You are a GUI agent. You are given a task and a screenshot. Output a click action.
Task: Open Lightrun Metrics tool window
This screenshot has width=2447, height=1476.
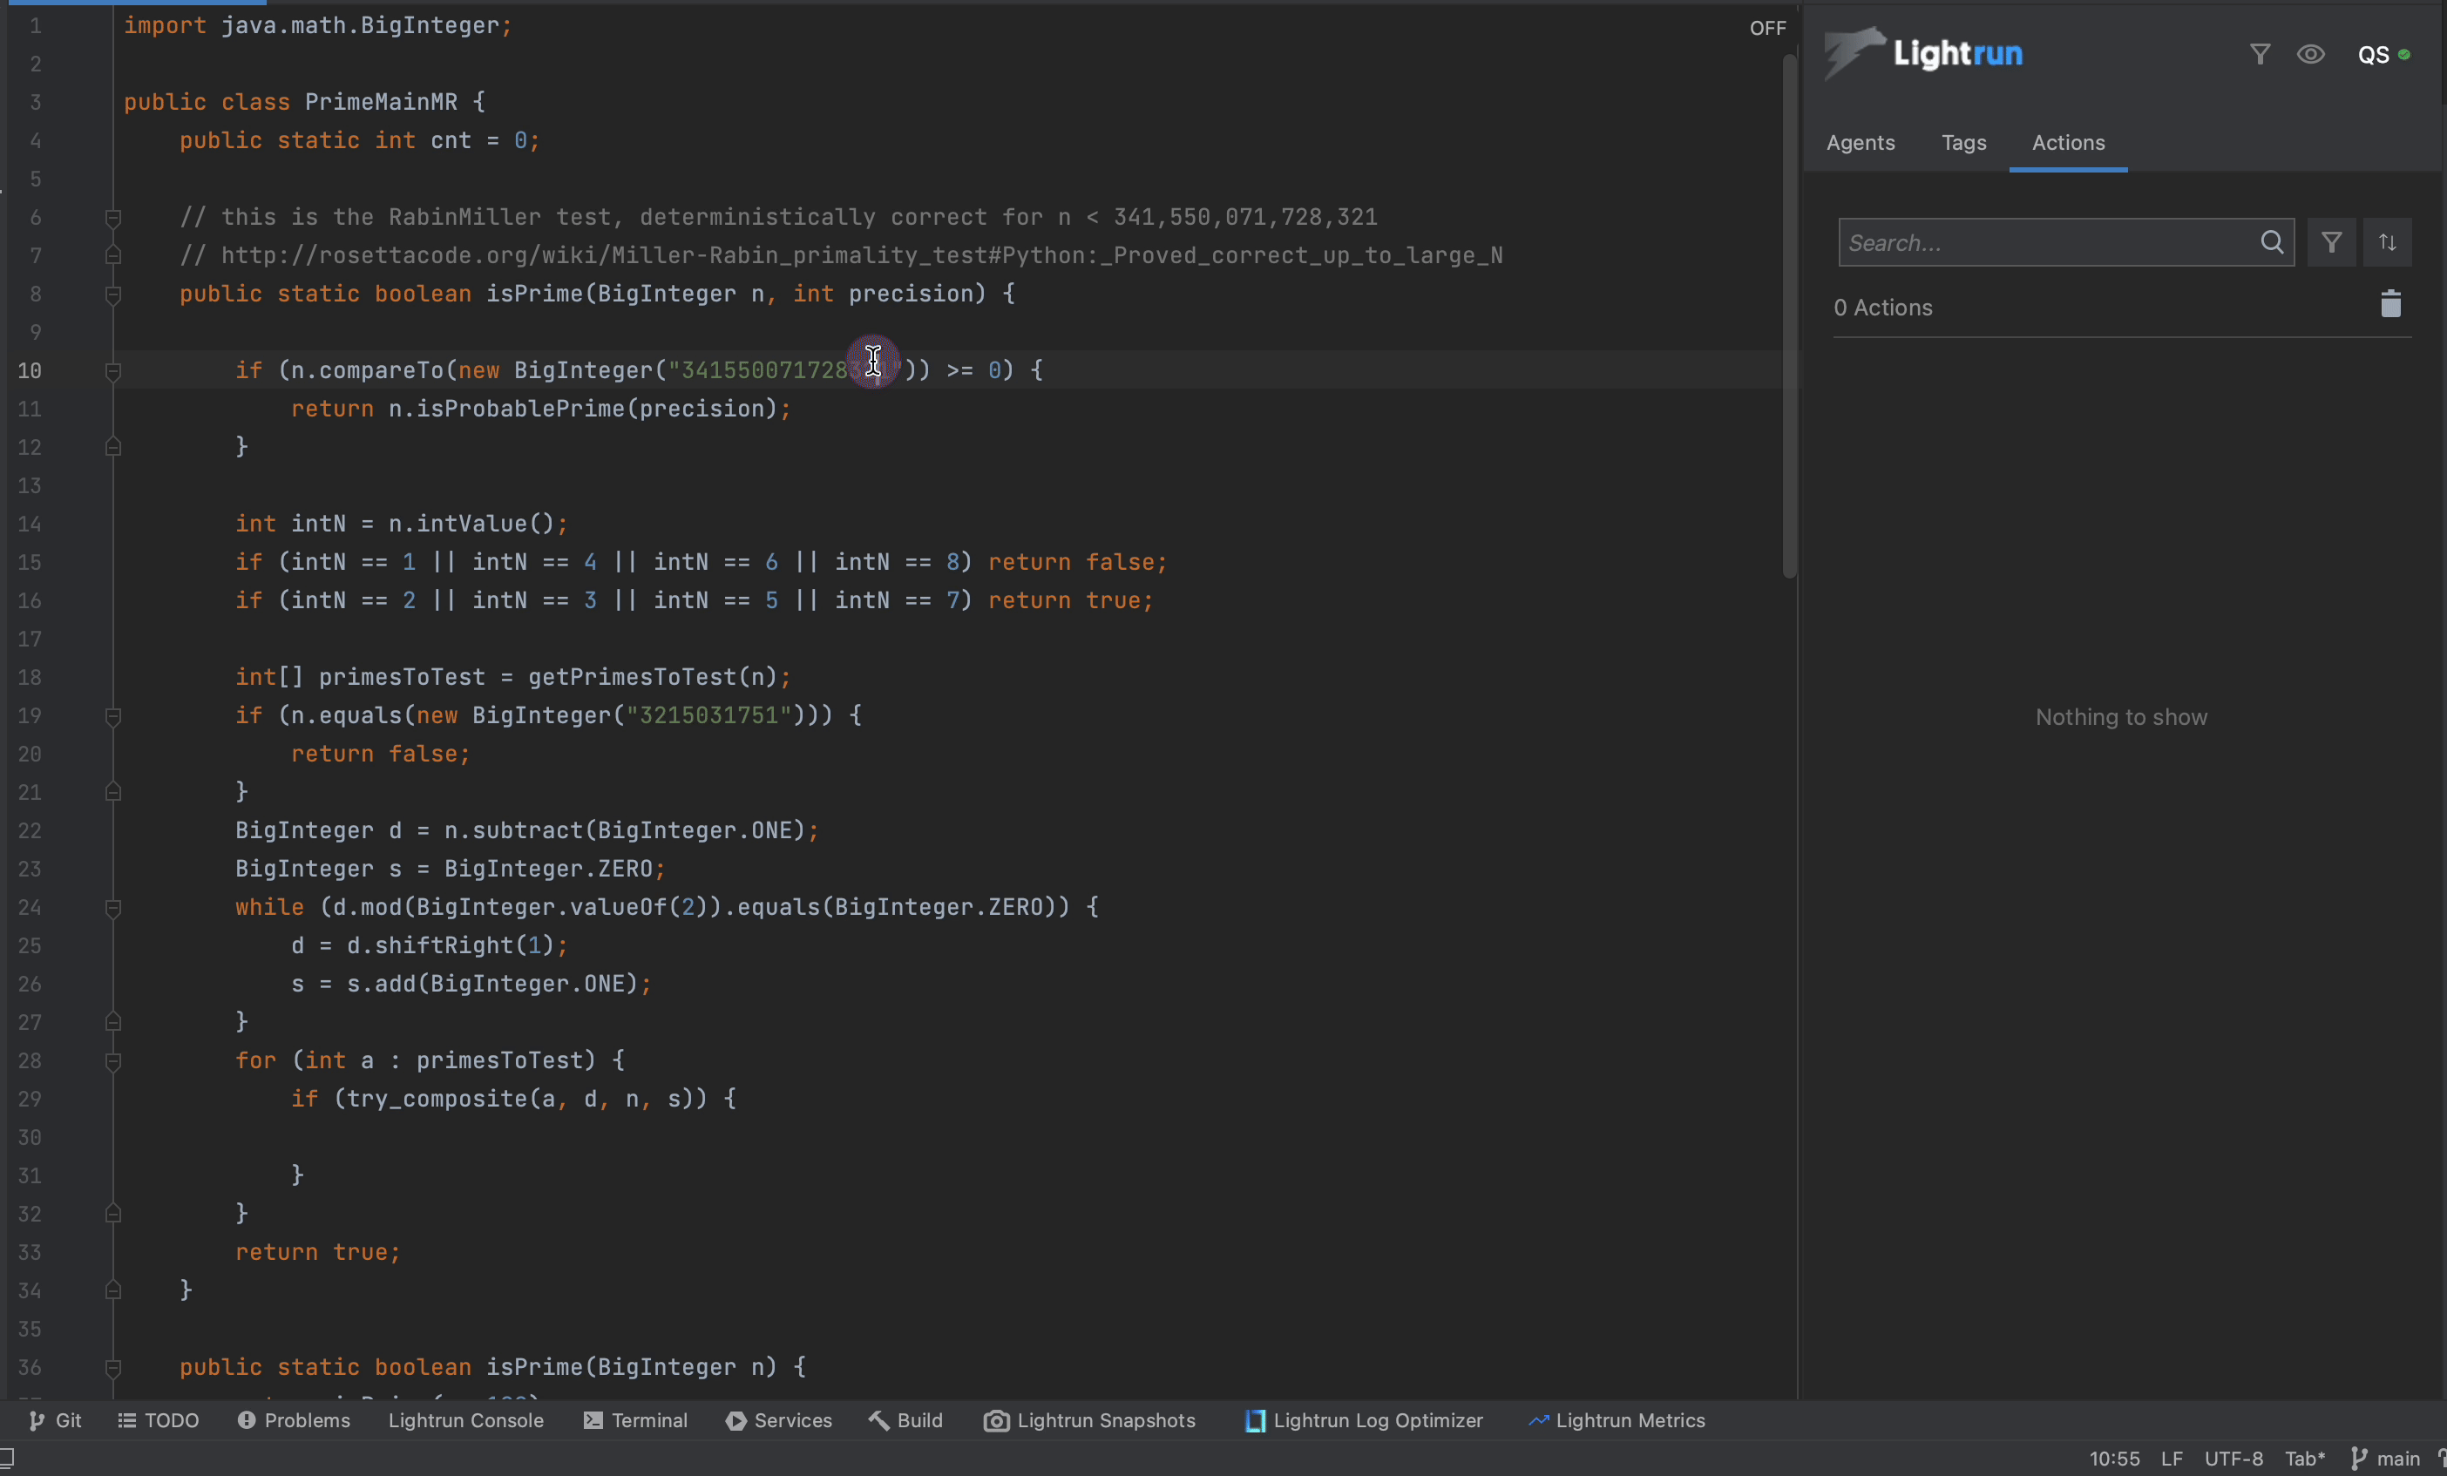(x=1617, y=1420)
